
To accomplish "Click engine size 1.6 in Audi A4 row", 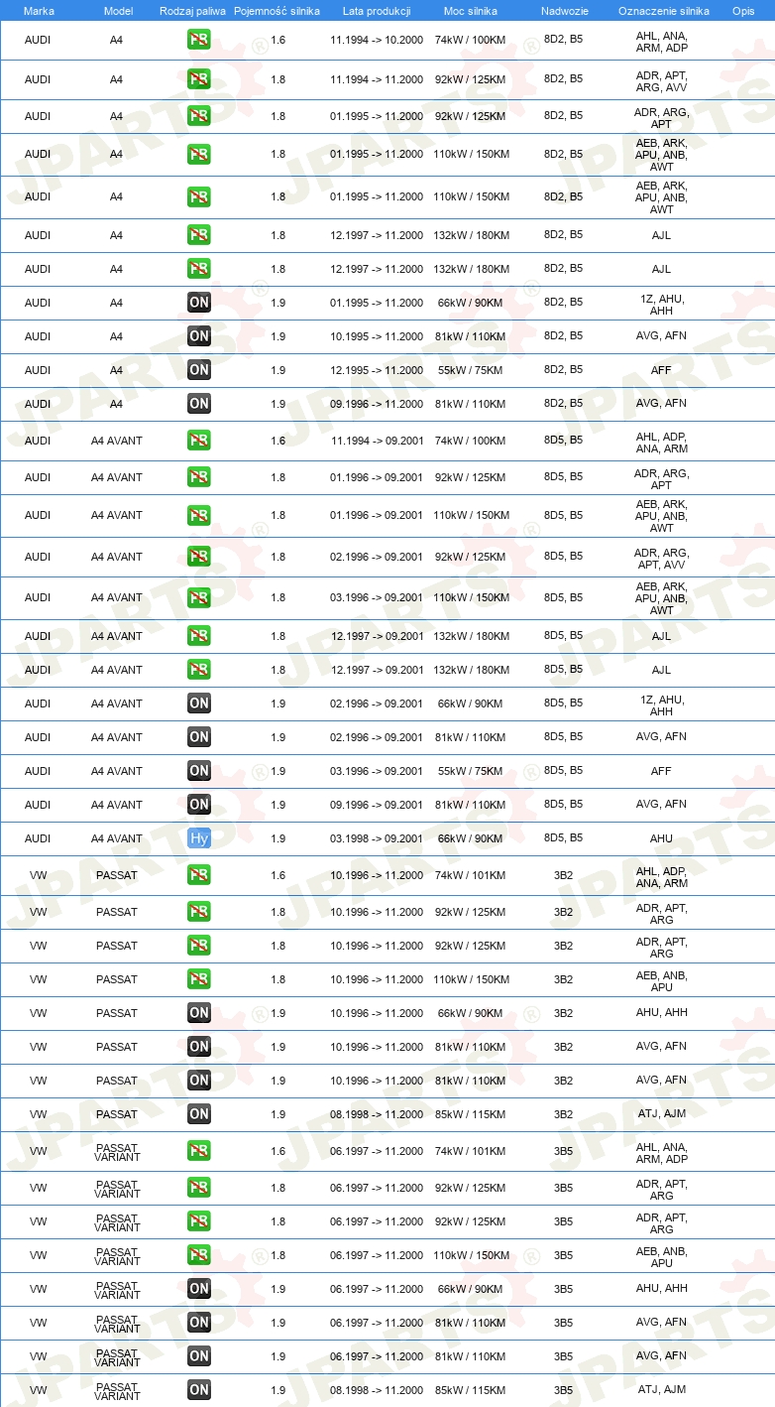I will [x=277, y=42].
